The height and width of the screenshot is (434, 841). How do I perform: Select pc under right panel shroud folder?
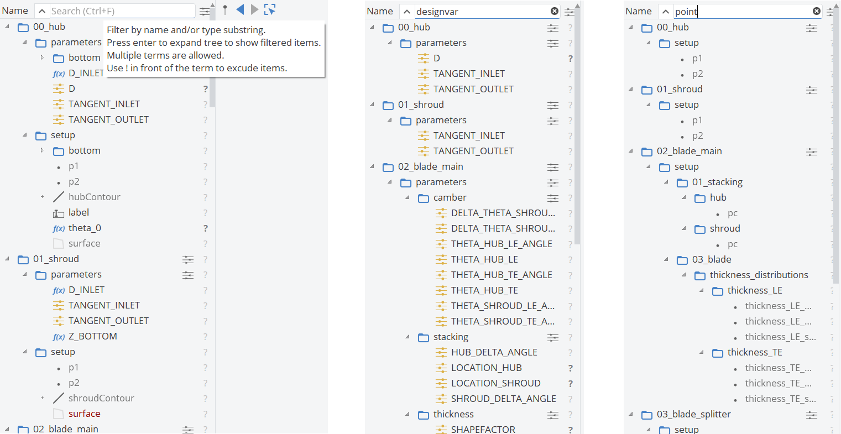tap(733, 244)
